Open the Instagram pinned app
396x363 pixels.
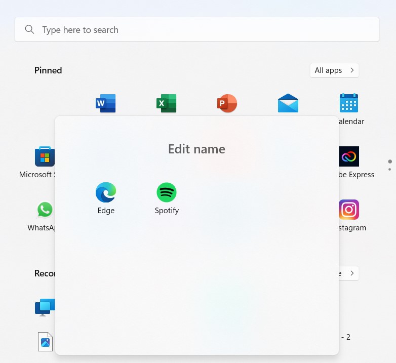[x=349, y=210]
